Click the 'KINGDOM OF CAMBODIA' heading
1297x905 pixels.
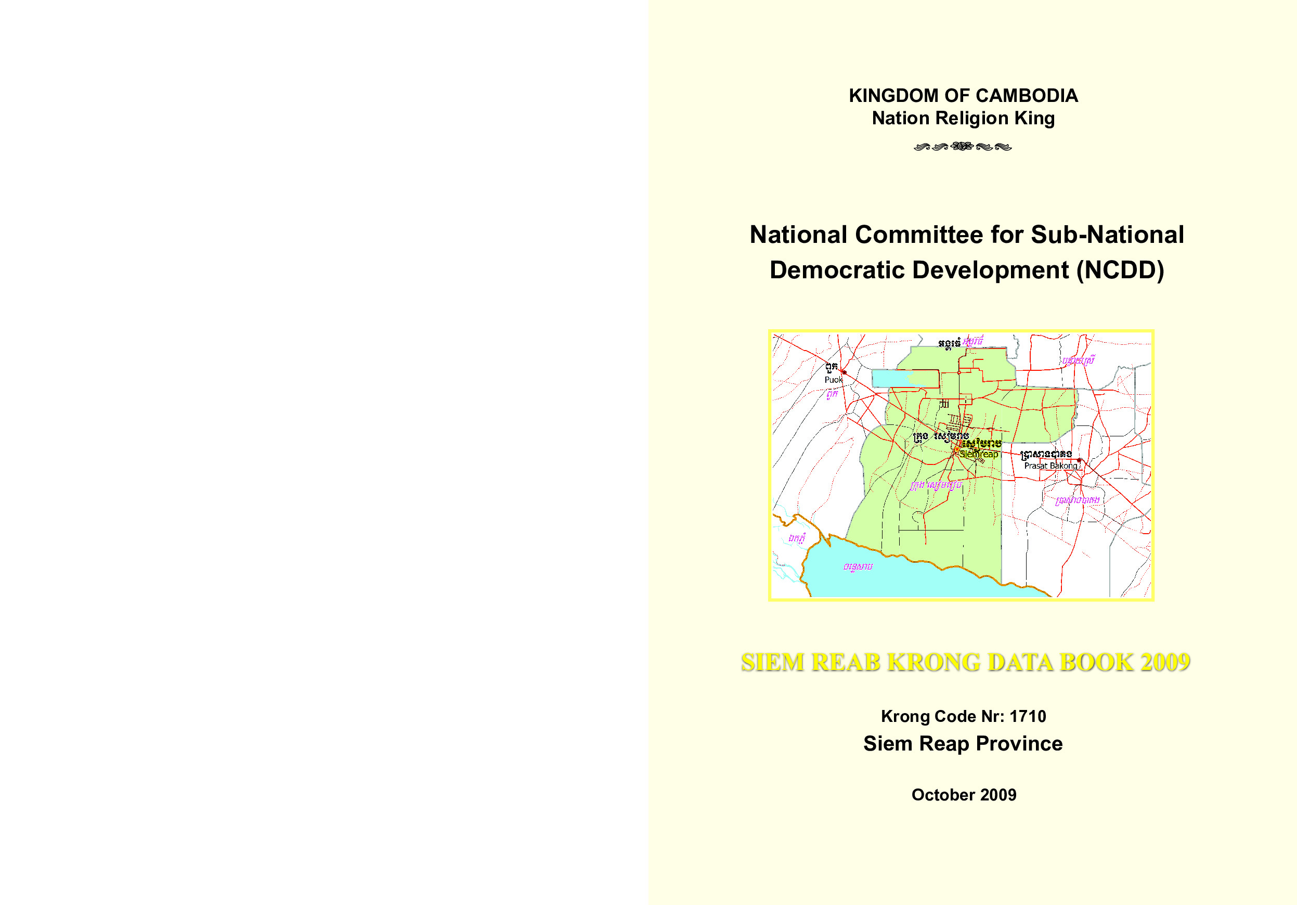963,96
